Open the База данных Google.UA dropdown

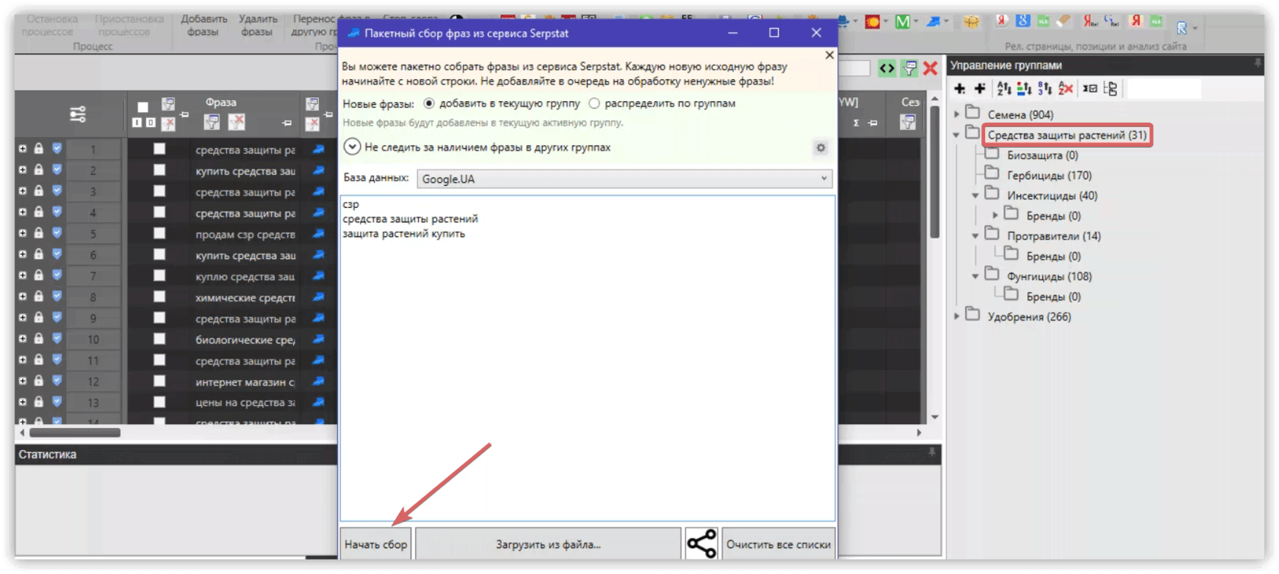click(624, 179)
